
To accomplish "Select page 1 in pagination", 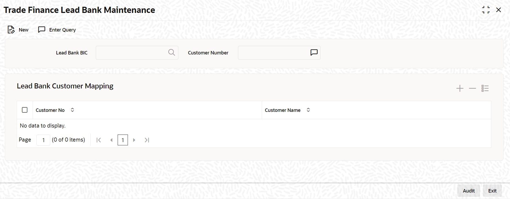I will click(x=123, y=140).
